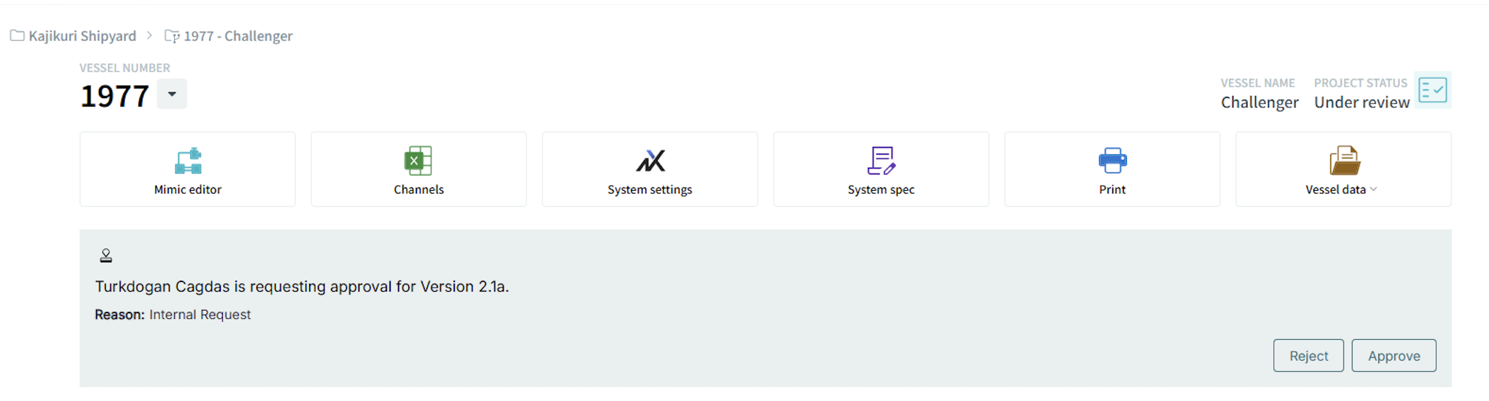Open 1977 - Challenger breadcrumb
The height and width of the screenshot is (401, 1489).
(238, 36)
